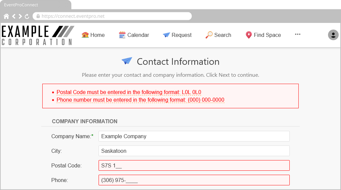Click the Contact Information heading text
Viewport: 341px width, 190px height.
(178, 61)
